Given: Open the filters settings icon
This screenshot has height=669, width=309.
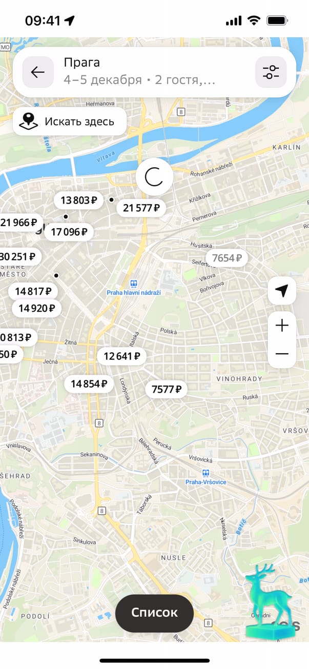Looking at the screenshot, I should click(271, 72).
